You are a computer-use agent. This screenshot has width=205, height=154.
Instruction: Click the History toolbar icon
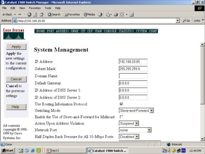100,14
